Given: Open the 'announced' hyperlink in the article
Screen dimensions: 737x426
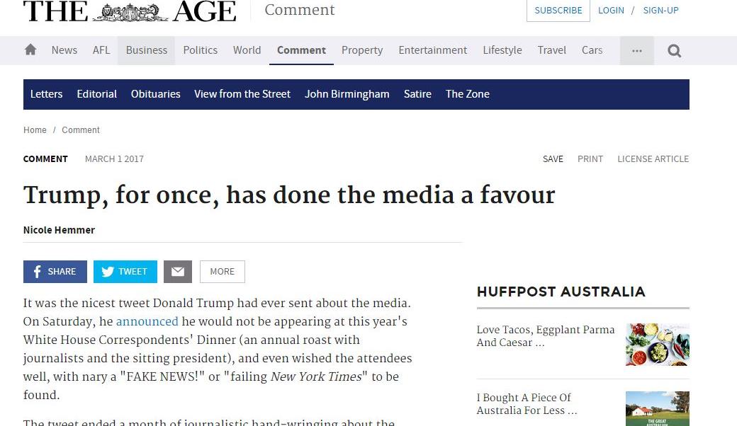Looking at the screenshot, I should point(147,321).
